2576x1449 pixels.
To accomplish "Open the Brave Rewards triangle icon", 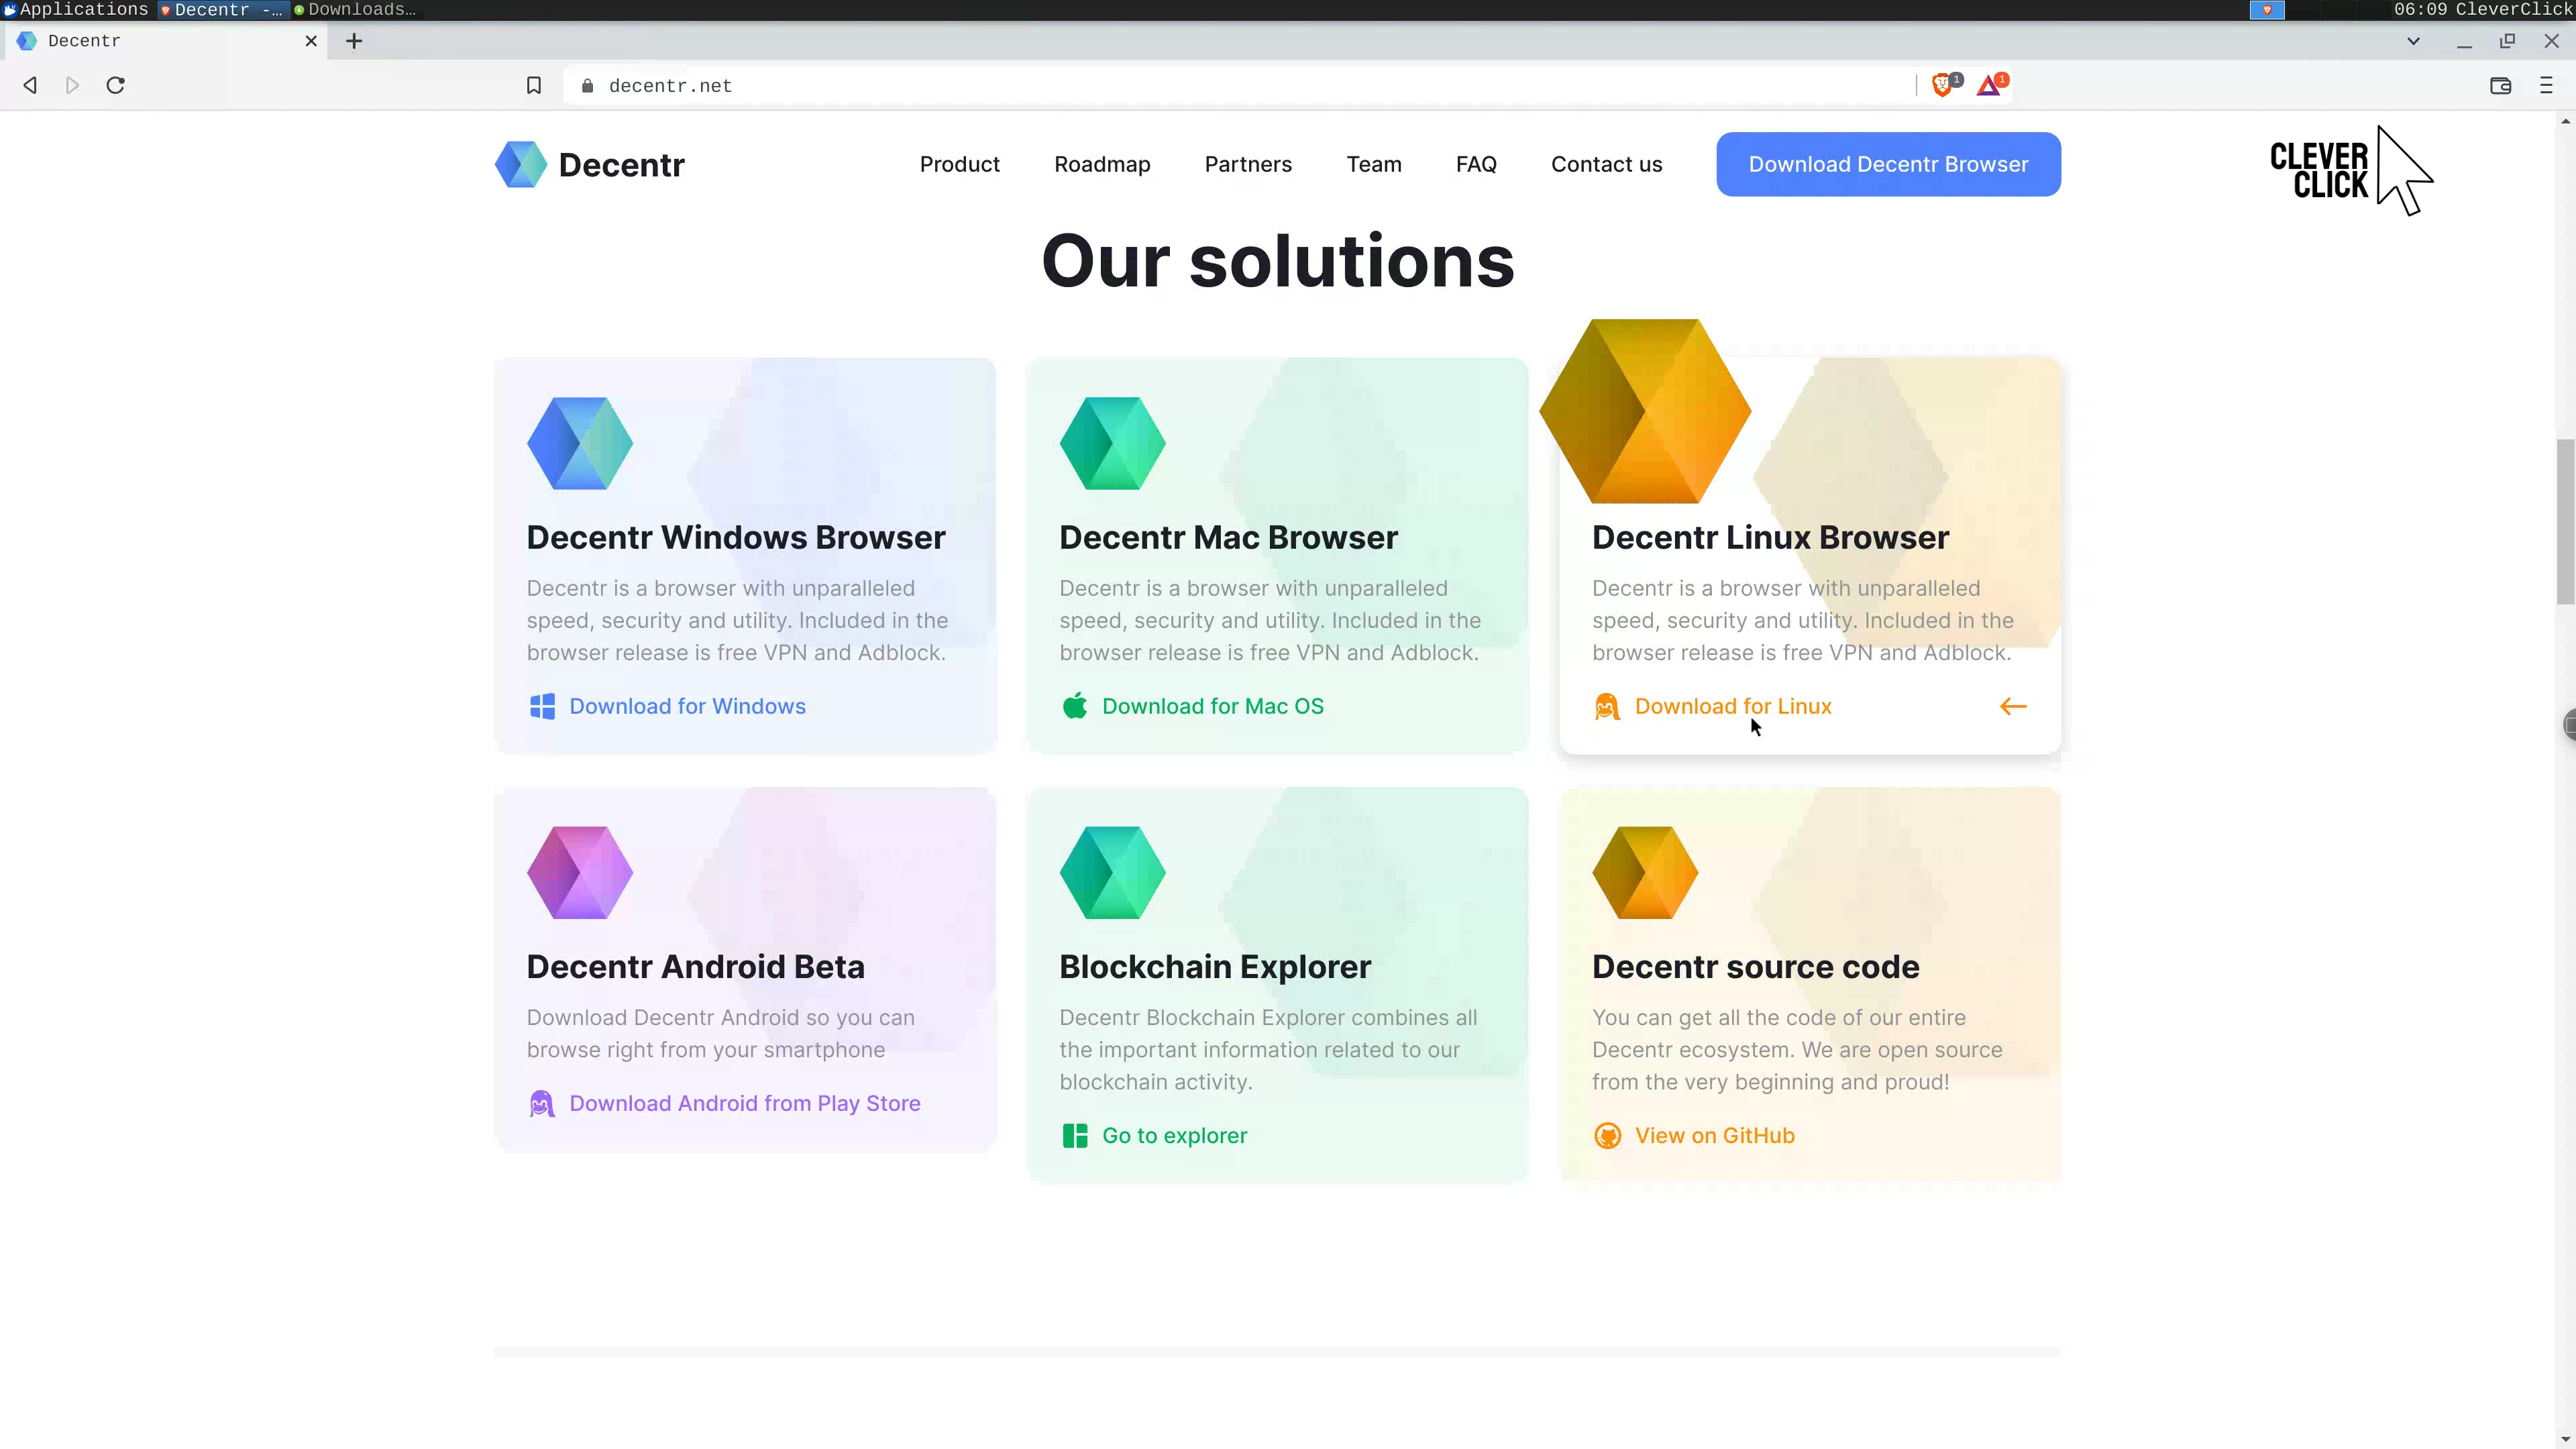I will pyautogui.click(x=1989, y=85).
